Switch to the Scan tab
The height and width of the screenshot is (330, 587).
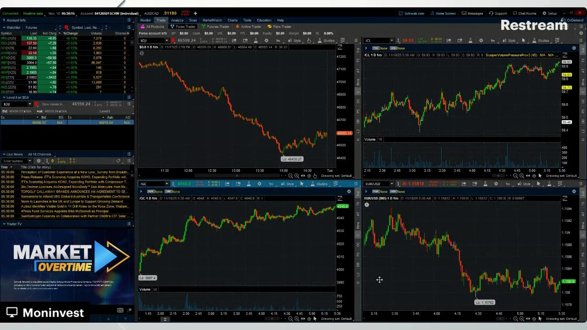[193, 20]
